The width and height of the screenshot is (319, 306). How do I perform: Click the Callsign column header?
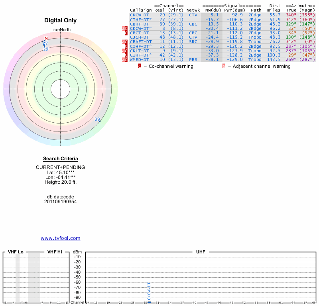pyautogui.click(x=141, y=10)
